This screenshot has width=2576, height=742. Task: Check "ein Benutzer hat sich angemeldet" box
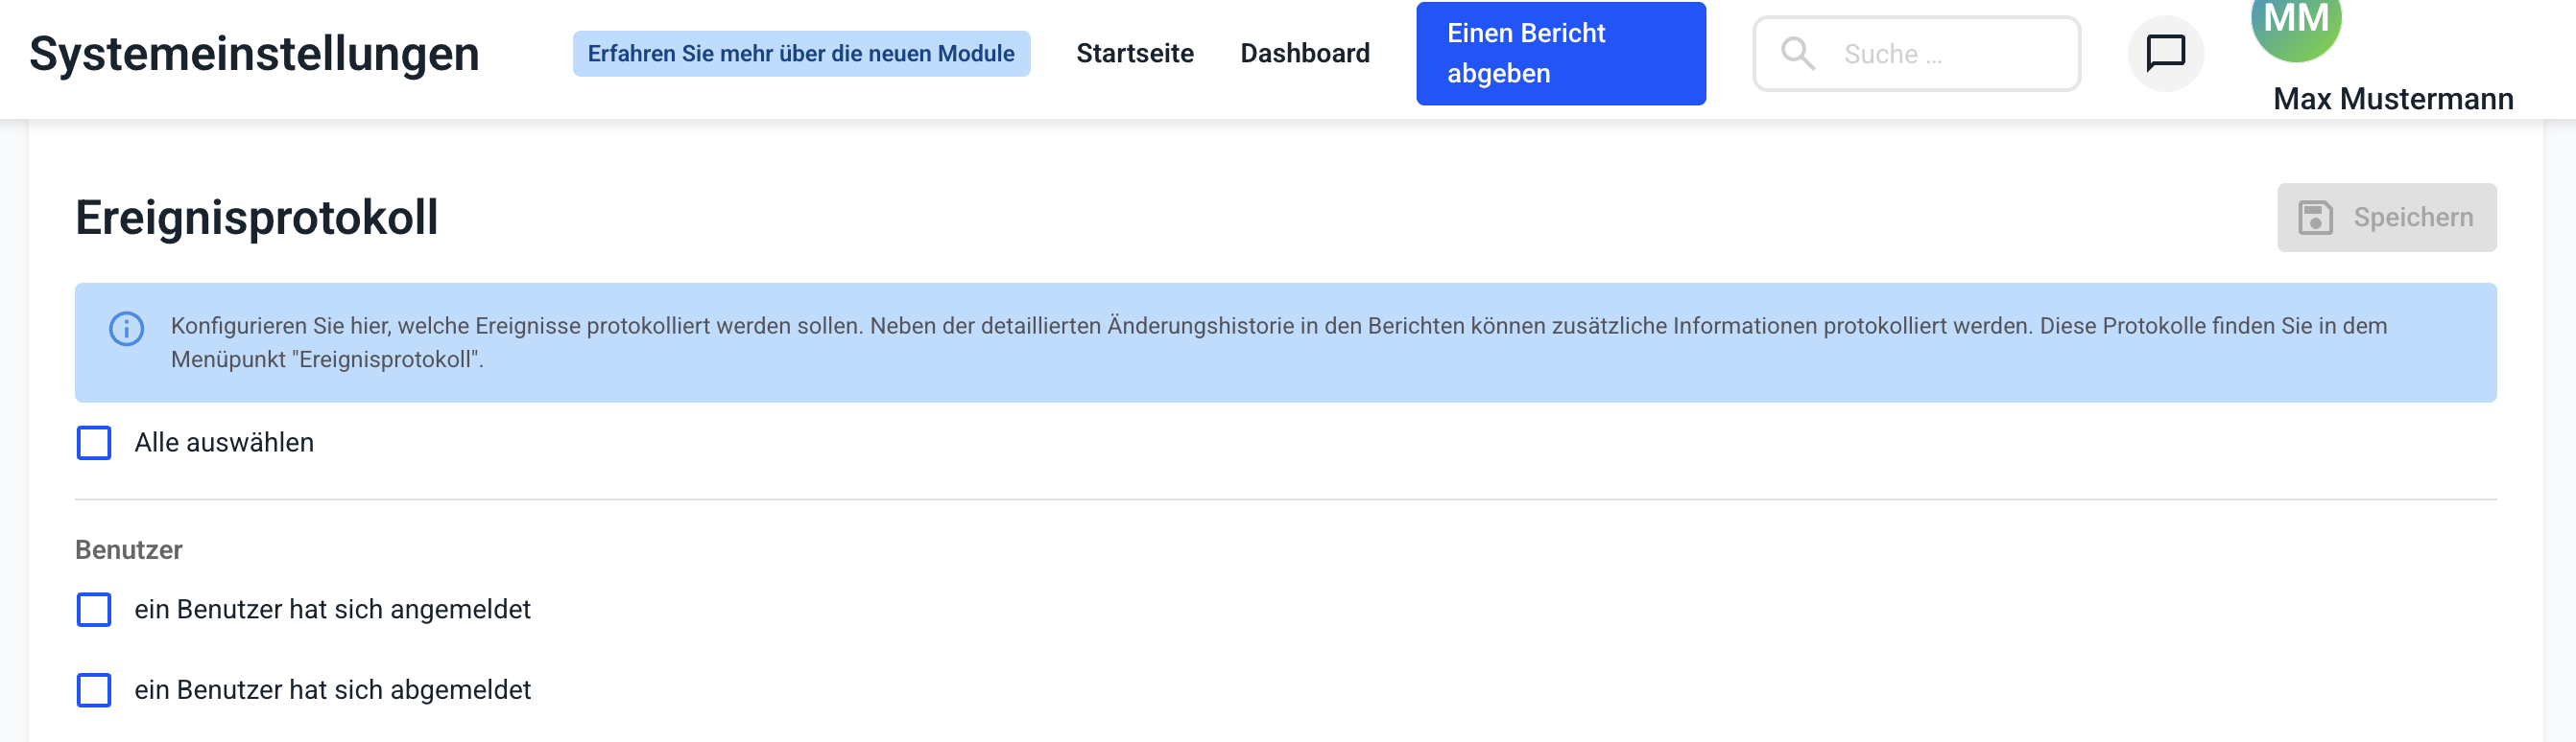pyautogui.click(x=94, y=609)
